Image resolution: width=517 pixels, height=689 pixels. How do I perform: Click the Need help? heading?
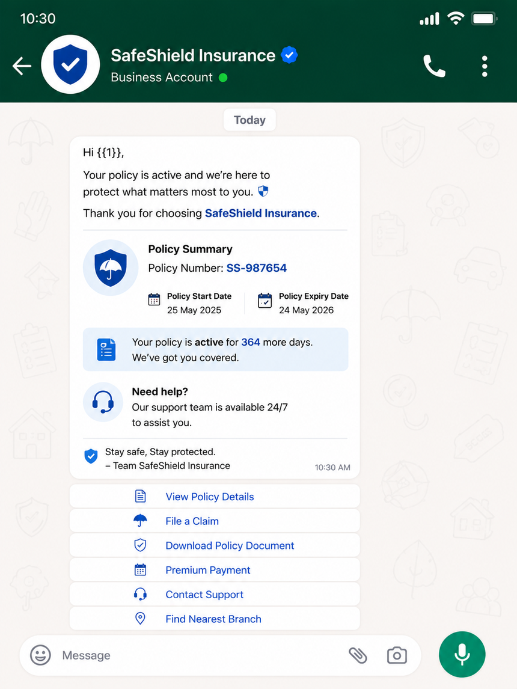pos(160,391)
